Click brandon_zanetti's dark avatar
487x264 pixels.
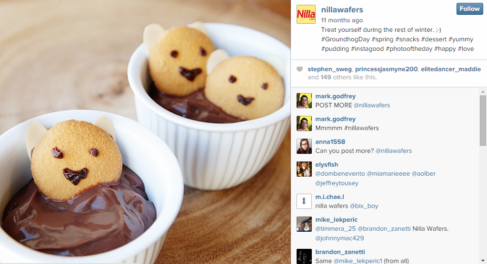click(x=304, y=256)
